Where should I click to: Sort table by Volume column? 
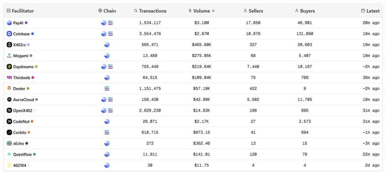(x=202, y=11)
